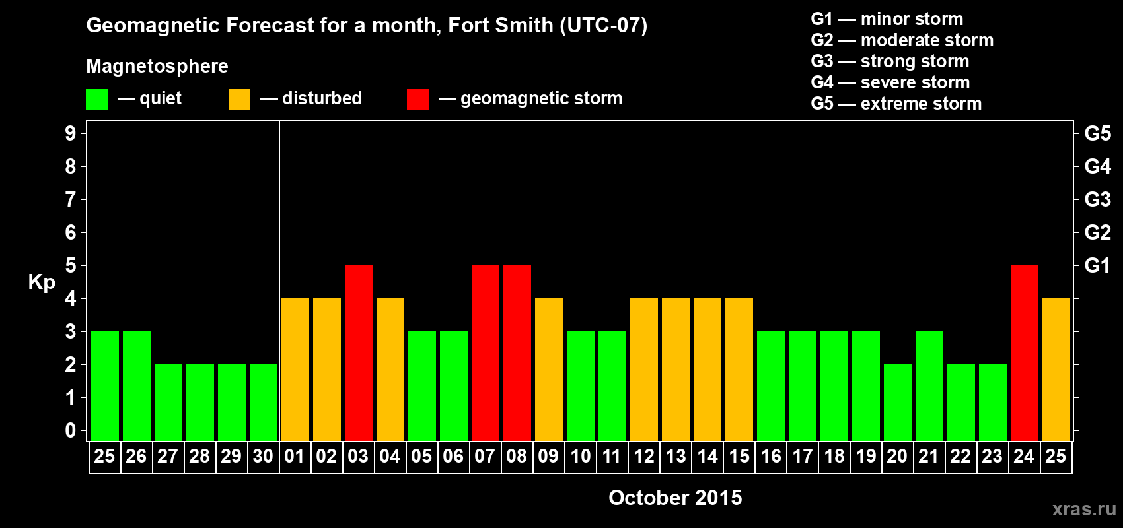Viewport: 1123px width, 528px height.
Task: Click the 'quiet' legend label
Action: (161, 98)
